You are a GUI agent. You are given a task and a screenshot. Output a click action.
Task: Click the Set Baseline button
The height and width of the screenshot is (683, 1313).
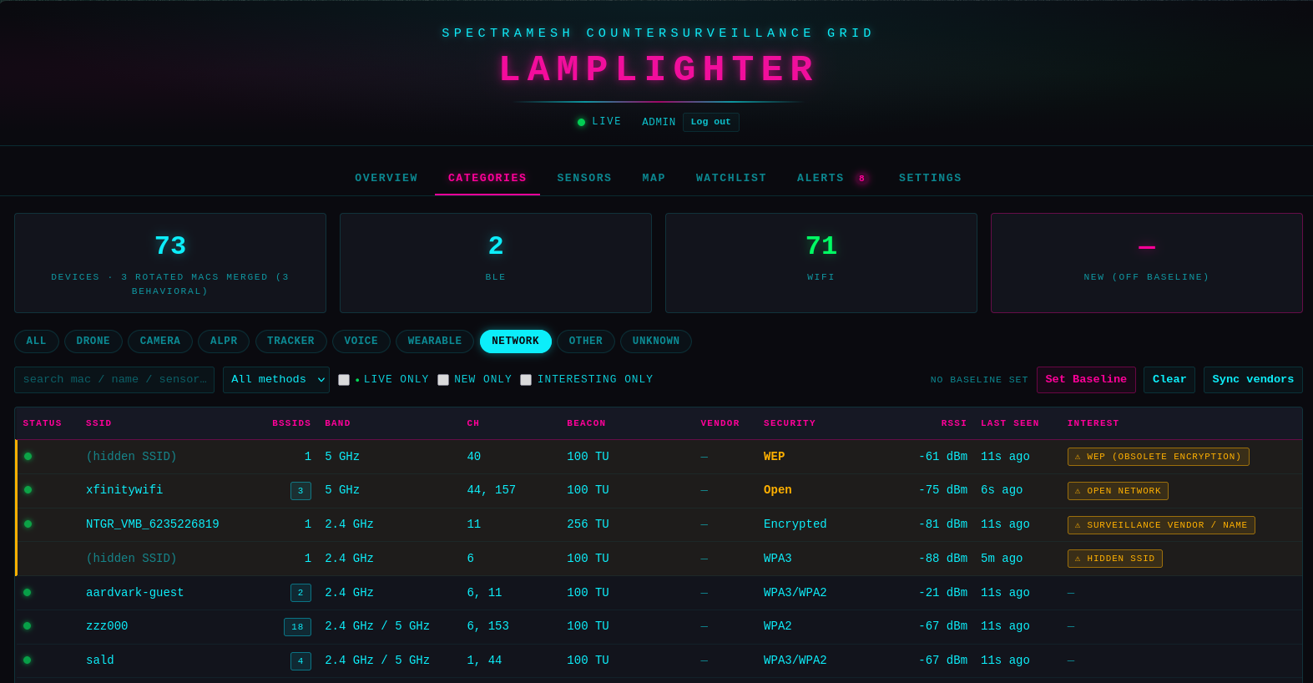pos(1086,380)
